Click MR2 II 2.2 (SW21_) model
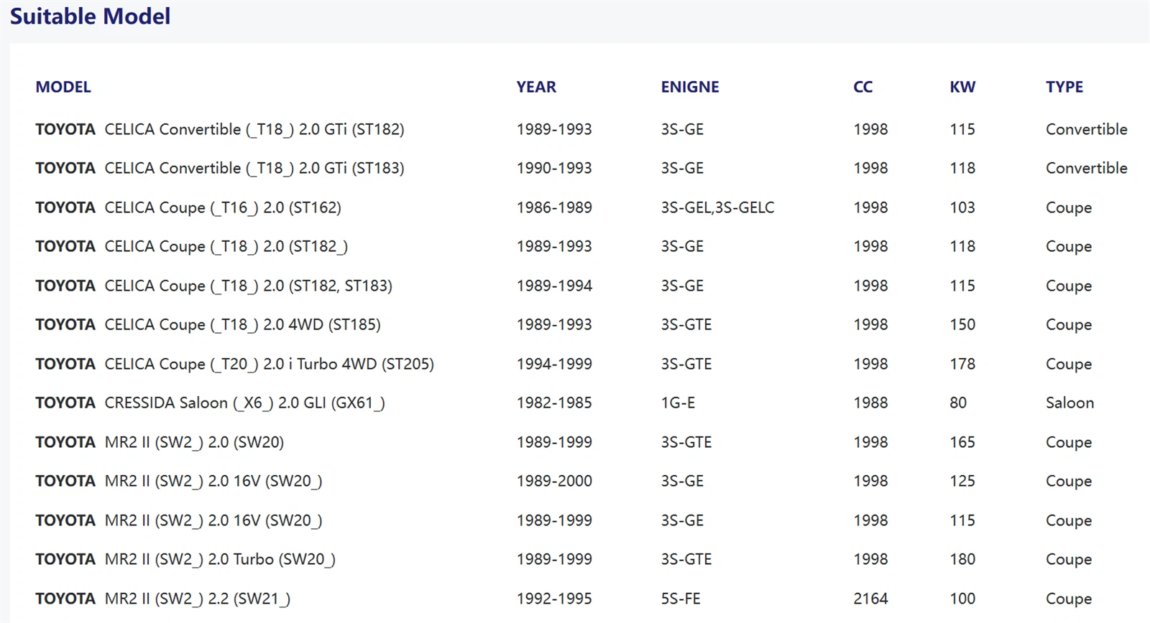 198,599
